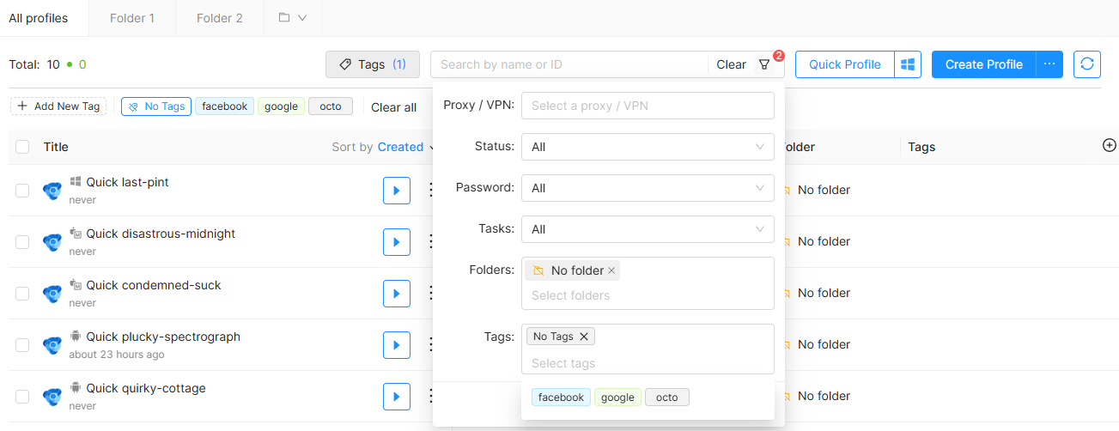Toggle the octo tag in the tag bar
Viewport: 1119px width, 431px height.
pyautogui.click(x=331, y=106)
